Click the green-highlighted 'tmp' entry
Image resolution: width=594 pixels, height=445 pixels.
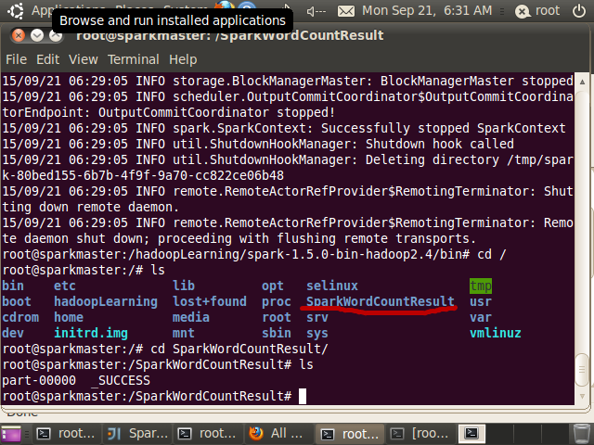click(x=481, y=286)
